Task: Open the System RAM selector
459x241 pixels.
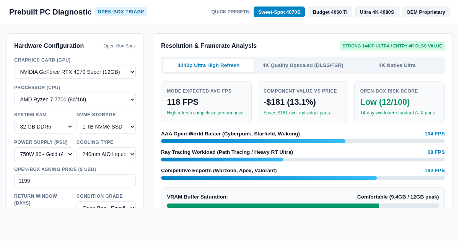Action: 44,127
